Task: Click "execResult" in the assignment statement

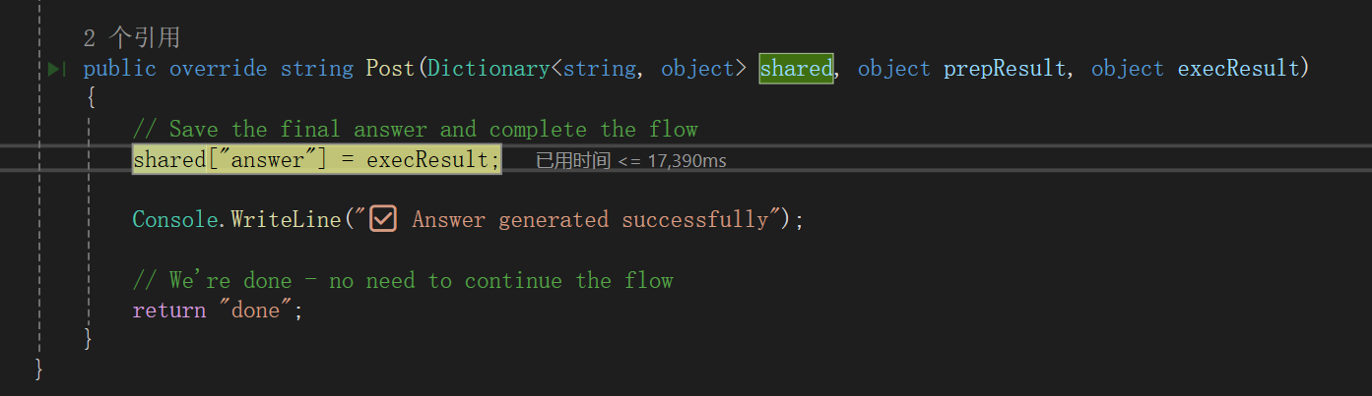Action: click(x=427, y=159)
